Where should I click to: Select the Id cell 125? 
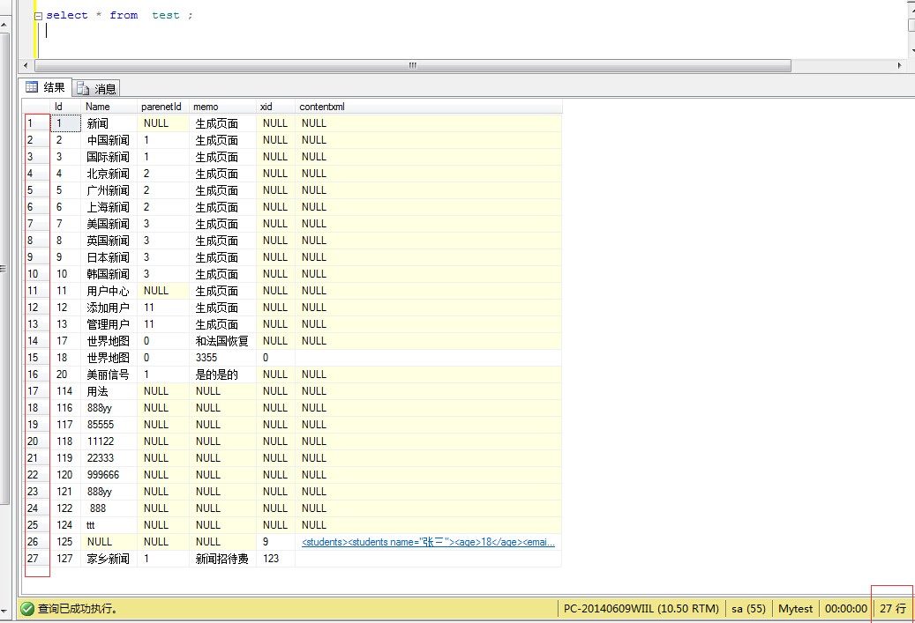[65, 542]
